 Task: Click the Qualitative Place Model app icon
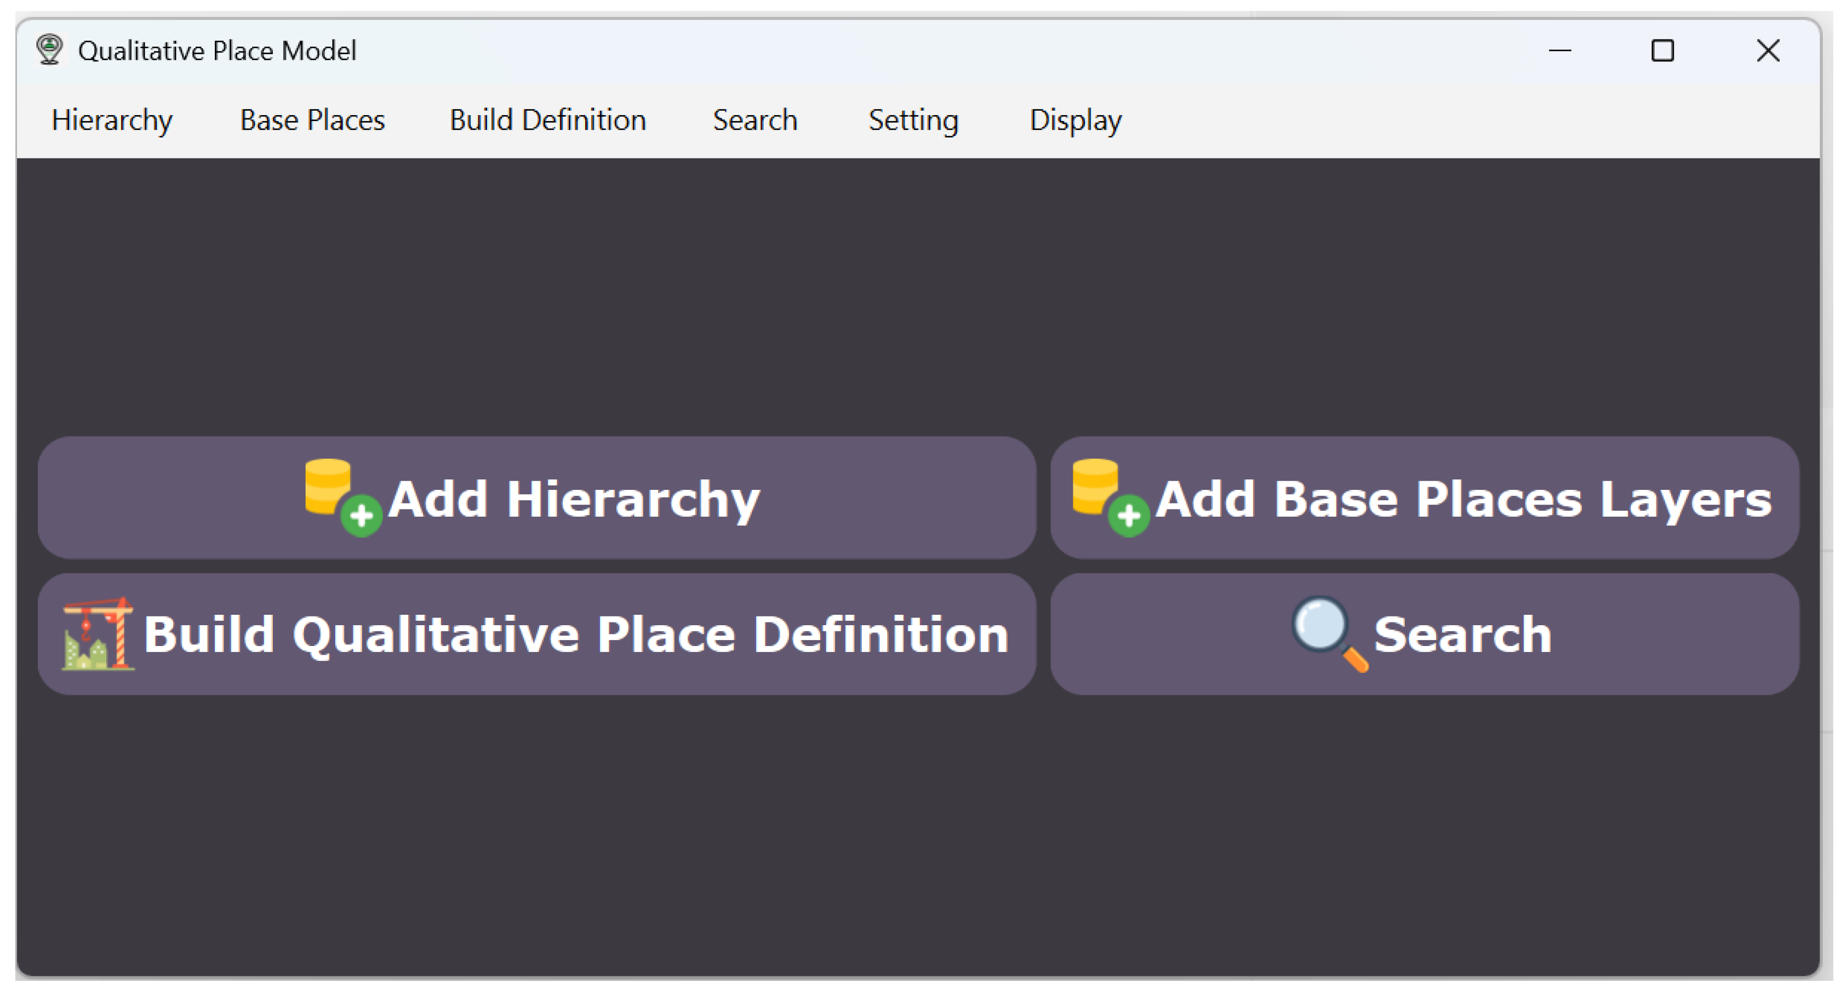point(49,50)
